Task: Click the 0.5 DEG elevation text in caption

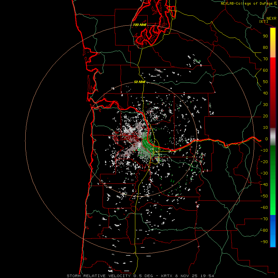Action: 143,276
